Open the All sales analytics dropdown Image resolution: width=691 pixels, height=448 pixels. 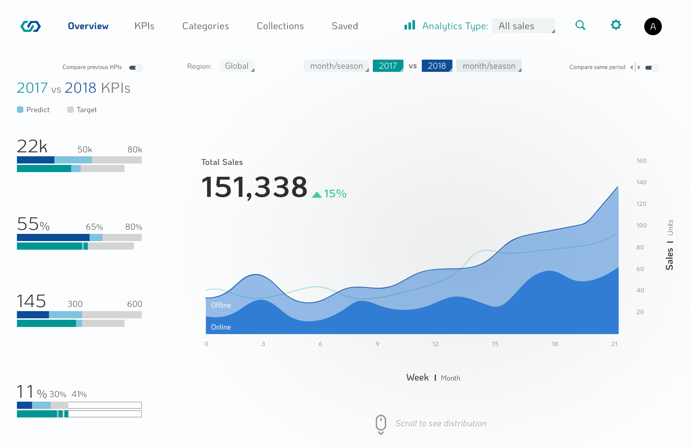click(523, 26)
